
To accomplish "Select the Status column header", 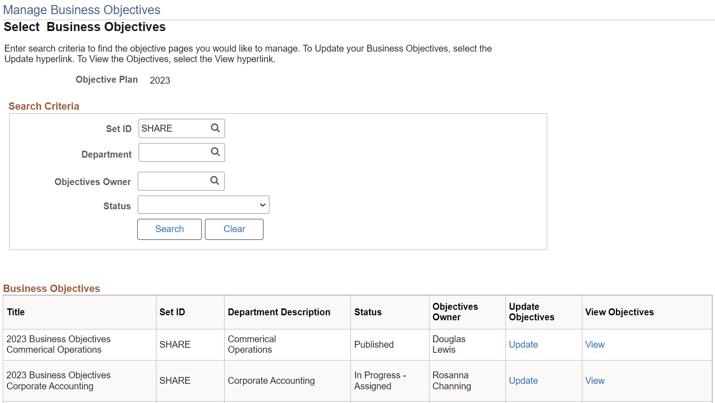I will [368, 312].
